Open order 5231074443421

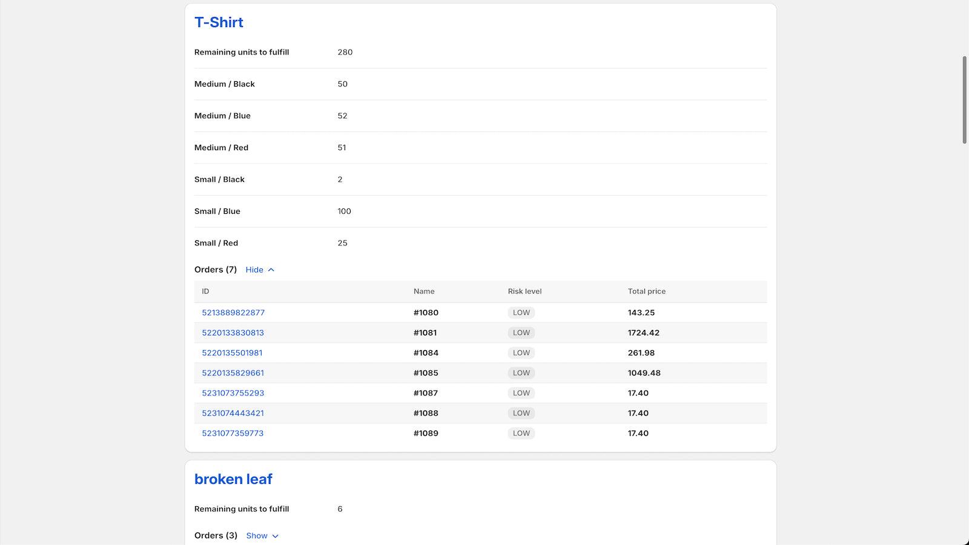233,413
